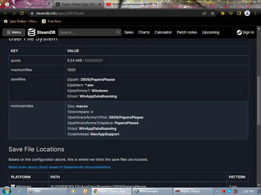
Task: Open the orange browser taskbar icon
Action: (x=85, y=191)
